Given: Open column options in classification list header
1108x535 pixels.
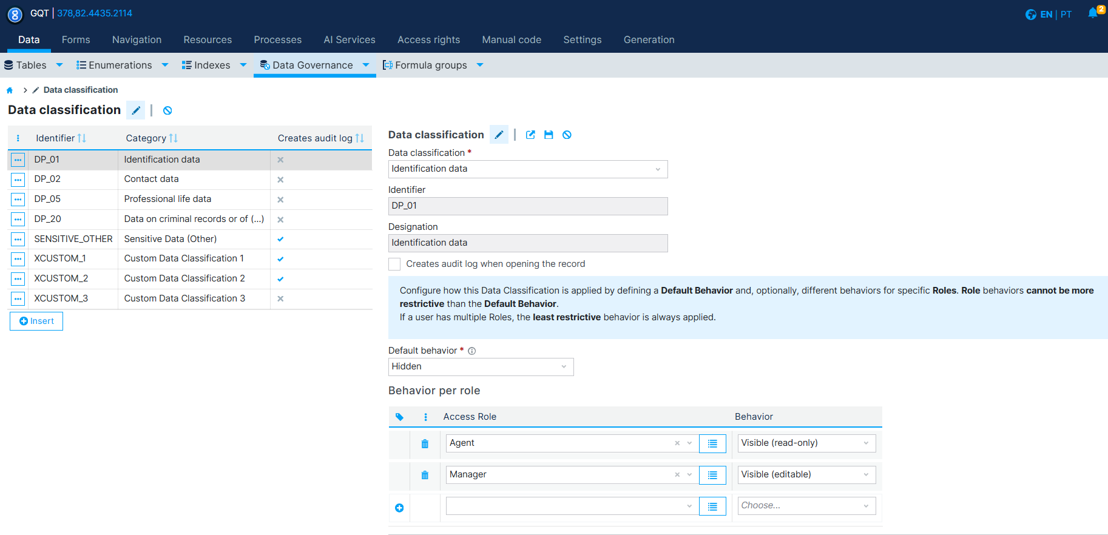Looking at the screenshot, I should coord(18,138).
